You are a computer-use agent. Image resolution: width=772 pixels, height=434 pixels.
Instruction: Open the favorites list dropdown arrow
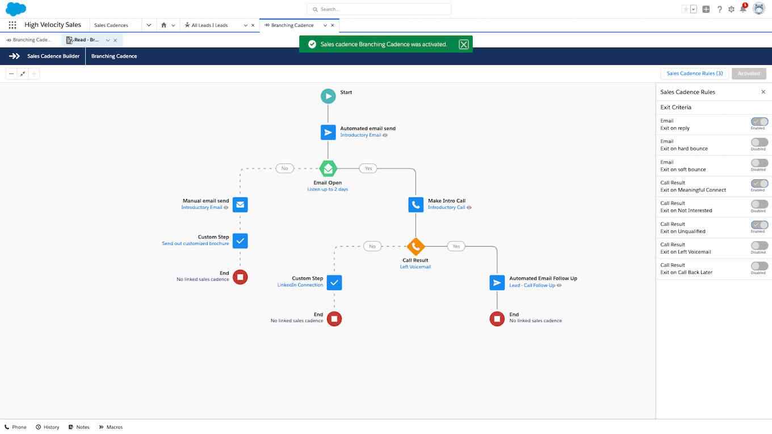pos(694,9)
